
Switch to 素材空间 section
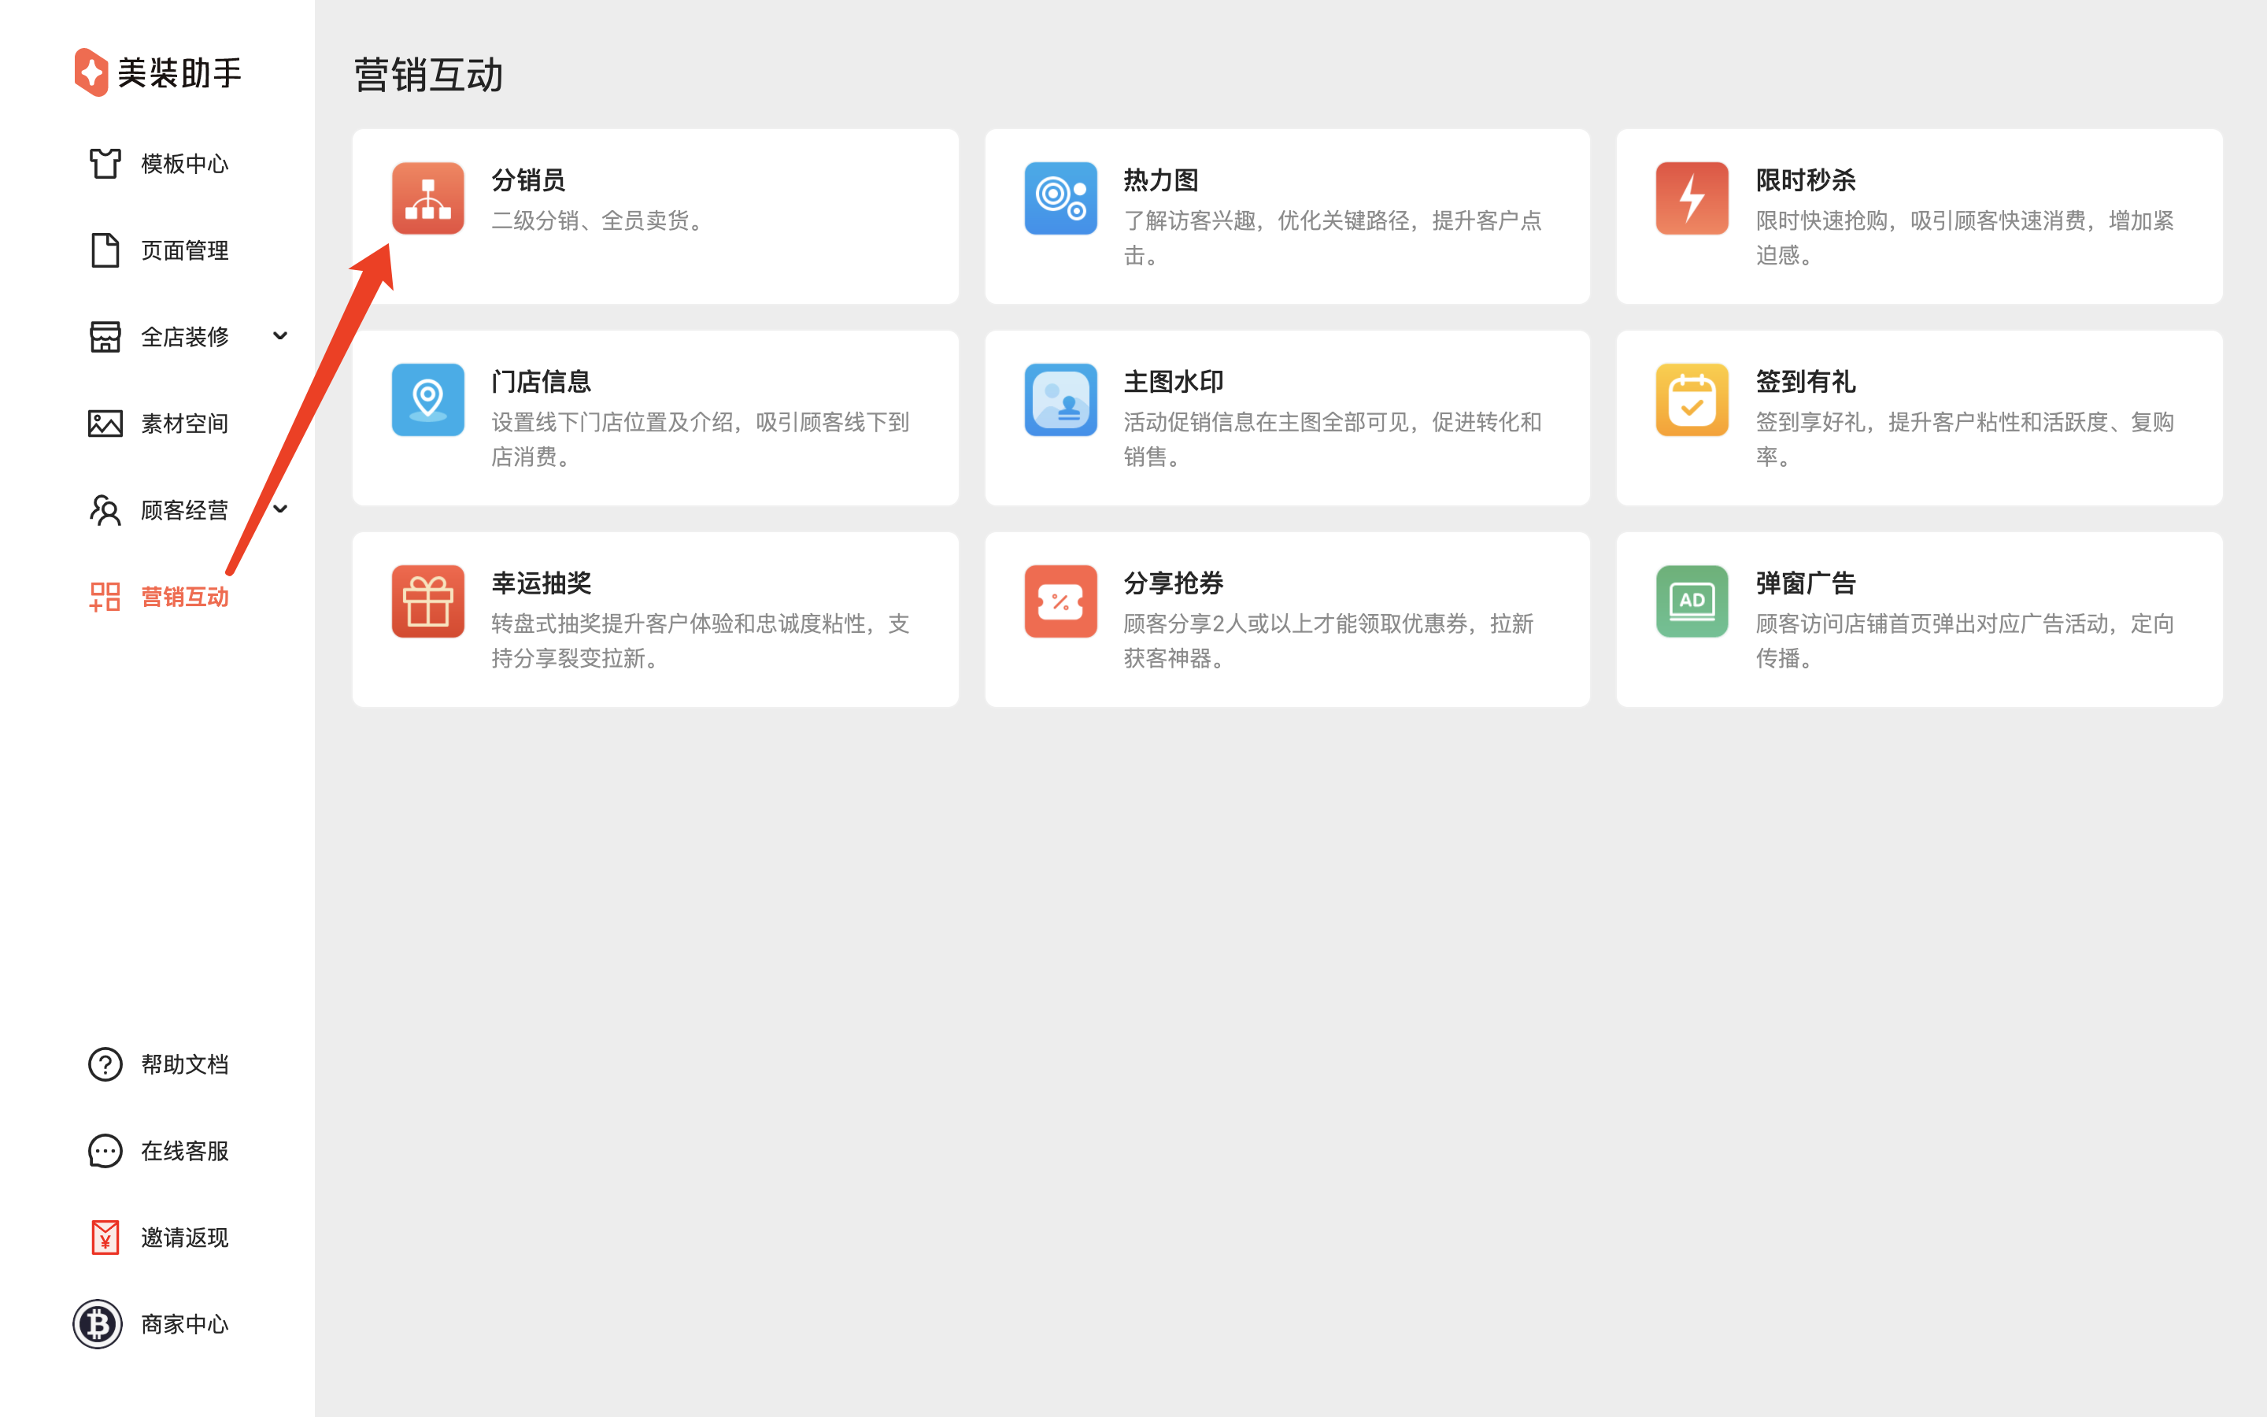pyautogui.click(x=183, y=424)
